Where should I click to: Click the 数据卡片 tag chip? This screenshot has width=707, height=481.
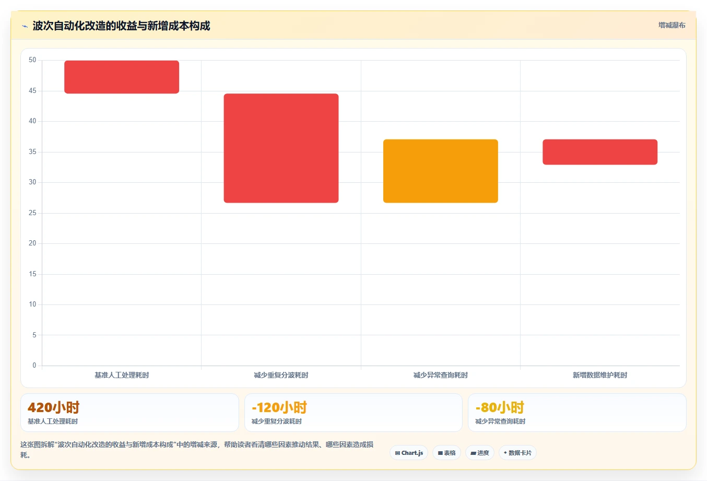517,453
